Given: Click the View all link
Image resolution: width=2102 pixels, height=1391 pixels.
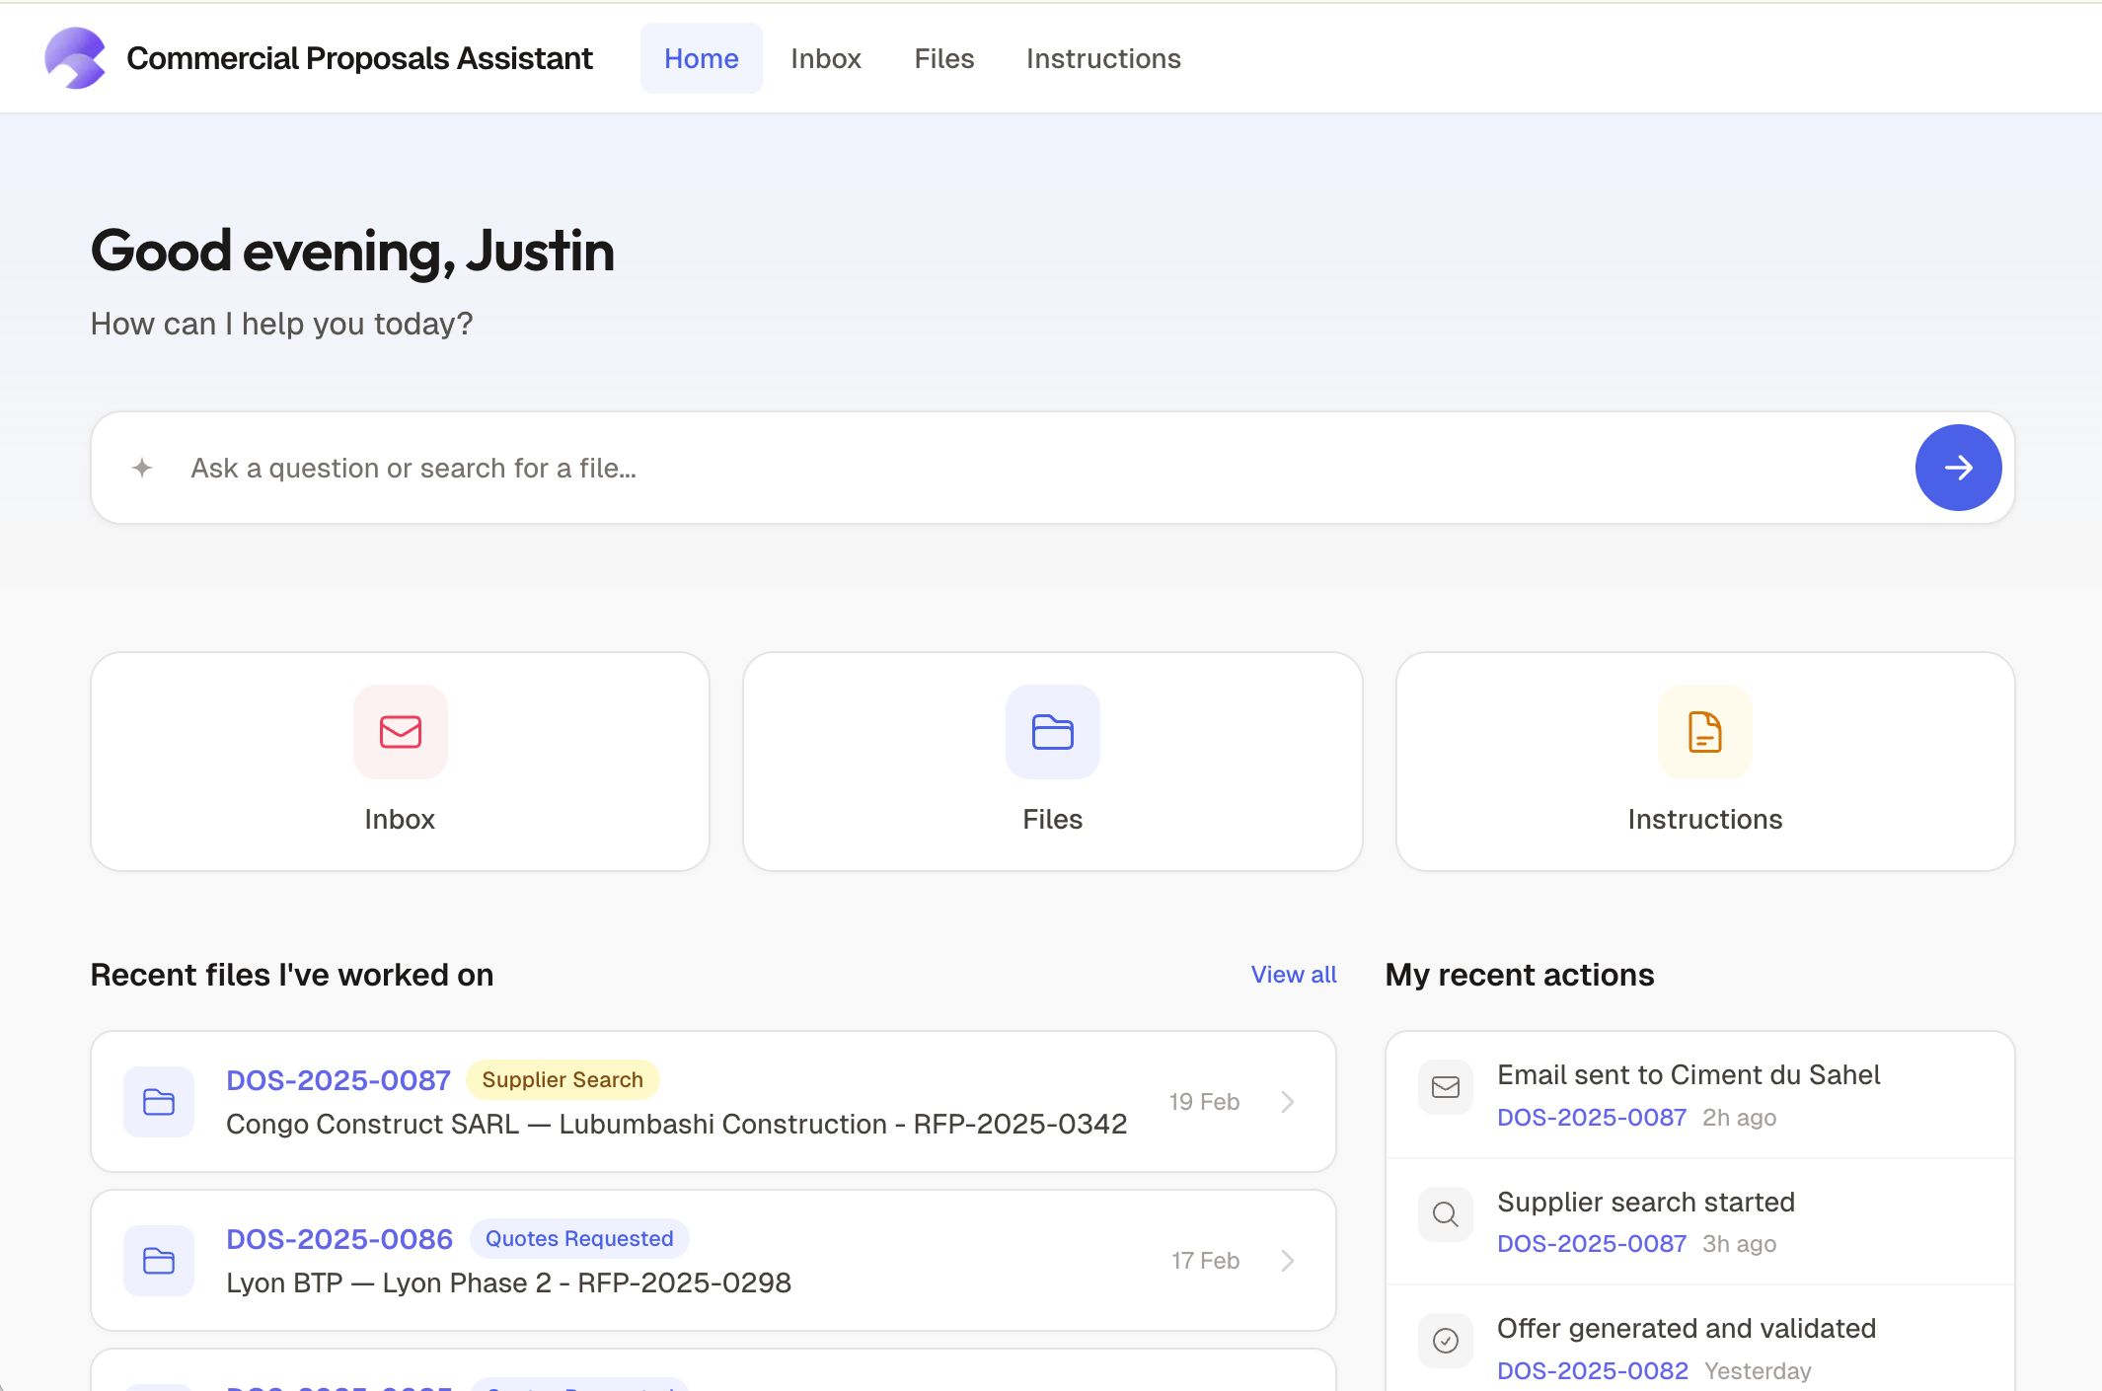Looking at the screenshot, I should pyautogui.click(x=1293, y=975).
